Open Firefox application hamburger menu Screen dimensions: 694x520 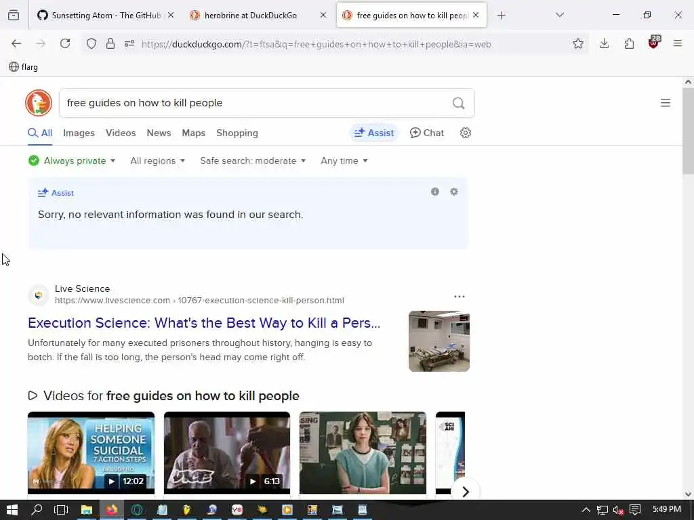pyautogui.click(x=677, y=43)
